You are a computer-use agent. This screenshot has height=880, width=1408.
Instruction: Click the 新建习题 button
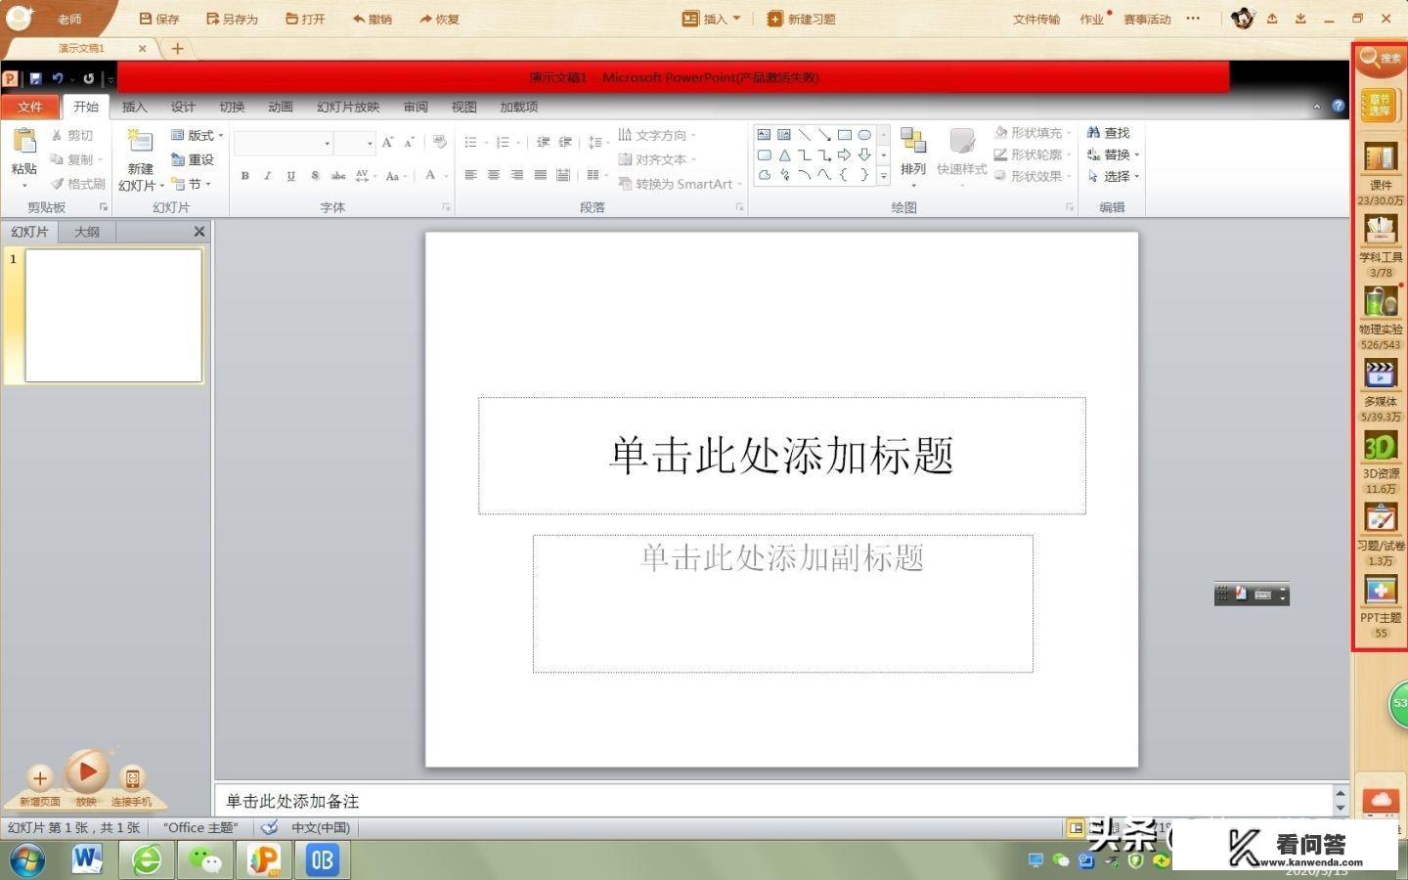pyautogui.click(x=802, y=18)
